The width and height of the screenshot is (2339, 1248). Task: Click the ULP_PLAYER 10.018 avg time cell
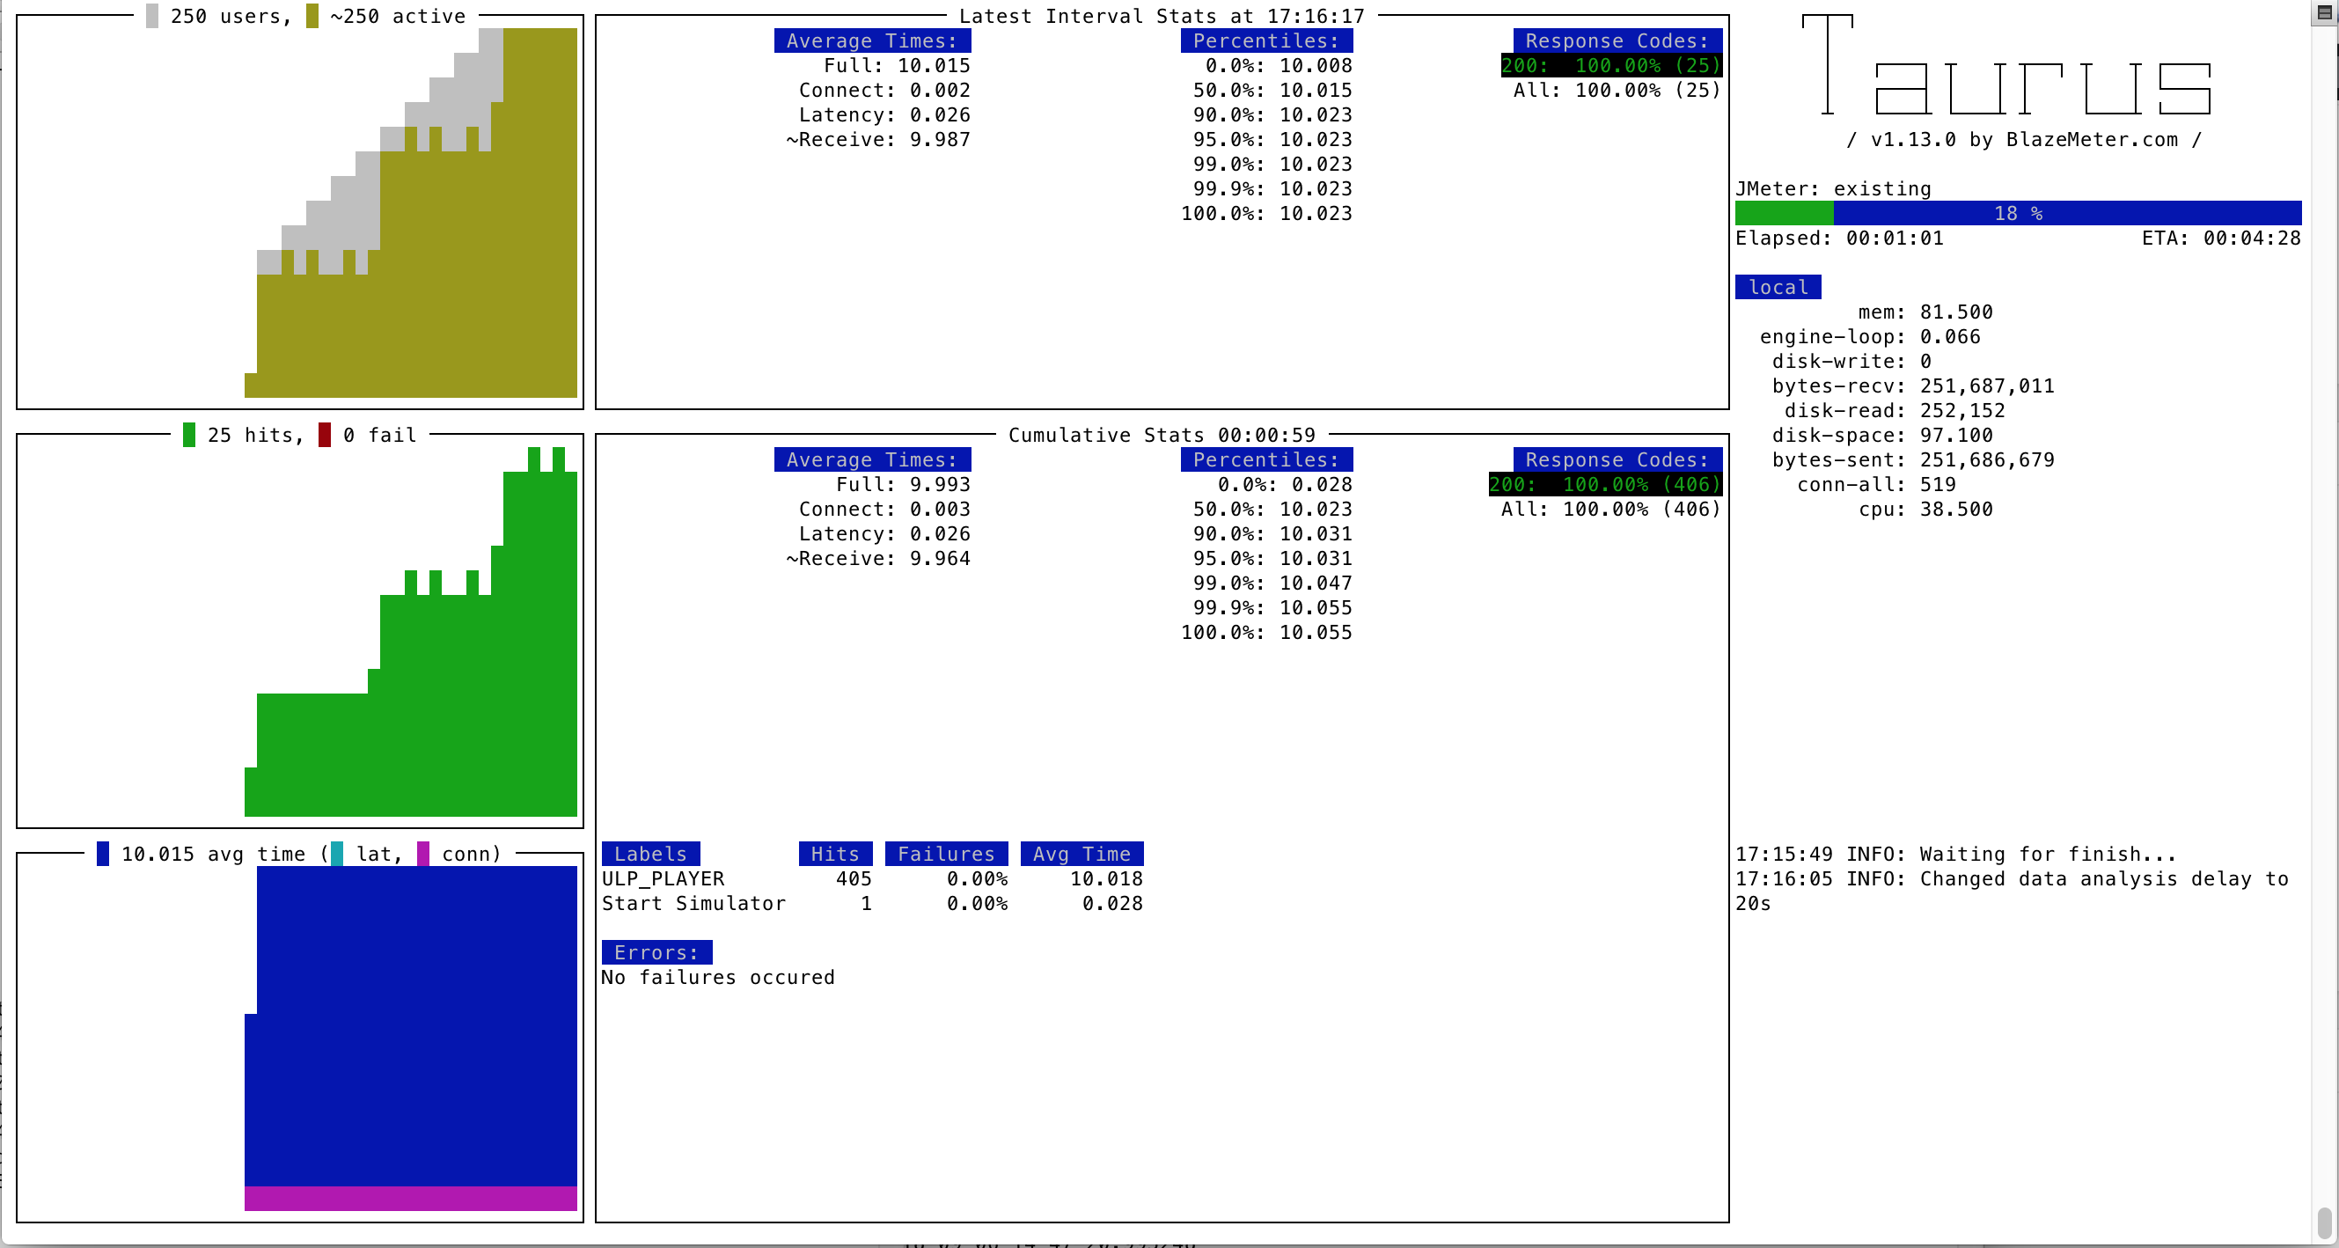point(1106,879)
